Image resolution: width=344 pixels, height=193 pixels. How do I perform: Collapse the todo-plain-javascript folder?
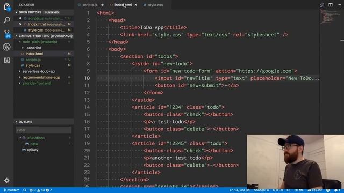(40, 42)
